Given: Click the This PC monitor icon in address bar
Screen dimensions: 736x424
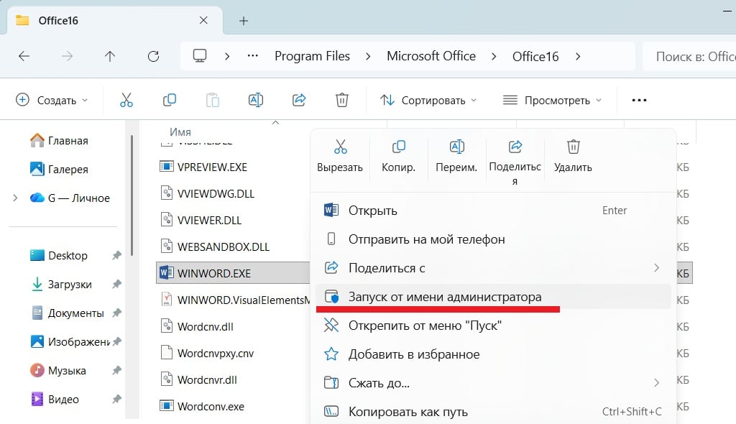Looking at the screenshot, I should point(200,56).
